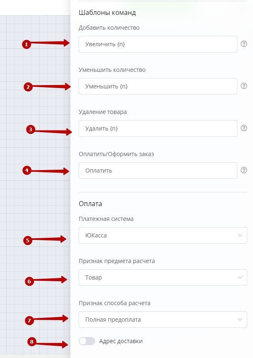Click the Удалить {n} input field
Image resolution: width=253 pixels, height=358 pixels.
tap(157, 128)
